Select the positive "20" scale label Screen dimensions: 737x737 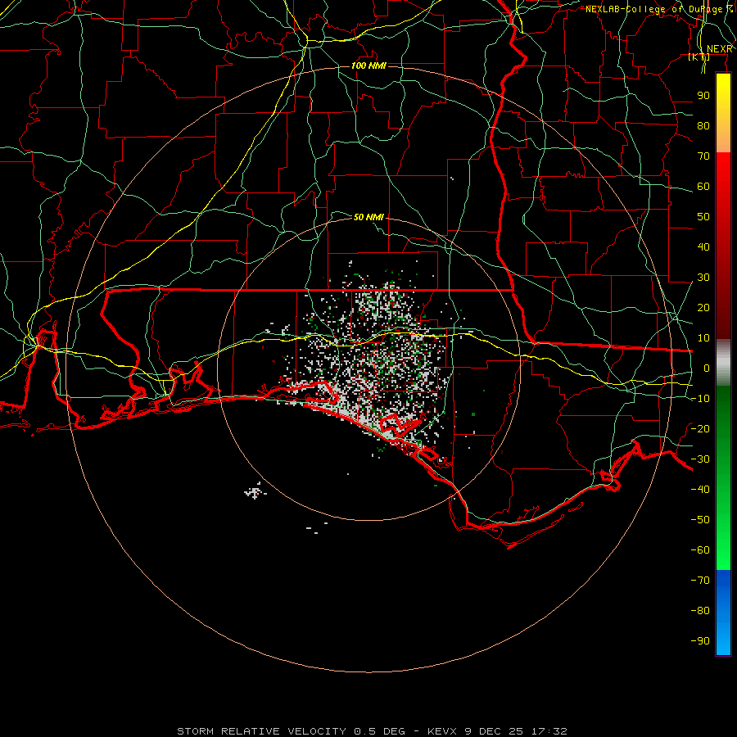coord(703,308)
